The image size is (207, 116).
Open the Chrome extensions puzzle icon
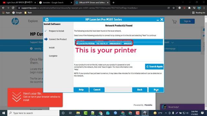(x=189, y=8)
